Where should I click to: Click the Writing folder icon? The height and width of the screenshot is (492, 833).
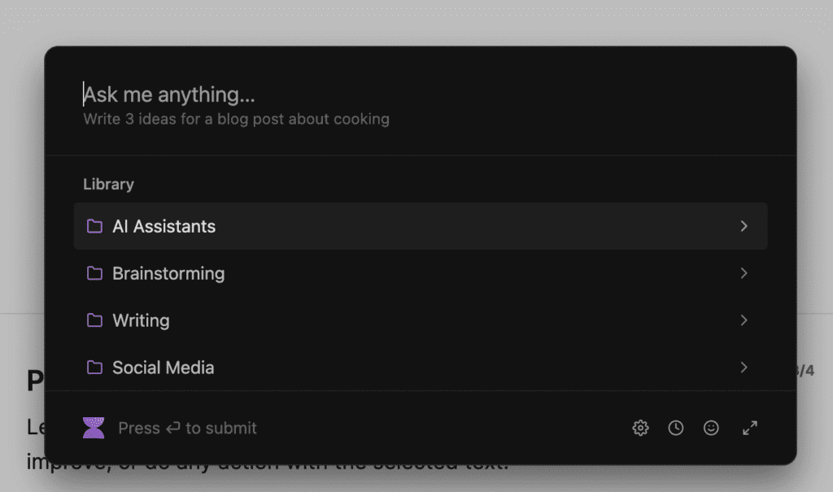point(94,320)
